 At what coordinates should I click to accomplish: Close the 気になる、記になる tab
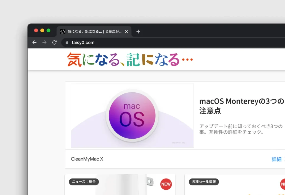[x=126, y=32]
